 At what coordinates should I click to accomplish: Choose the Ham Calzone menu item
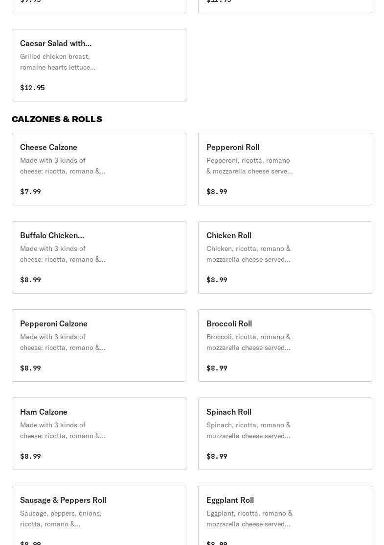click(x=99, y=434)
